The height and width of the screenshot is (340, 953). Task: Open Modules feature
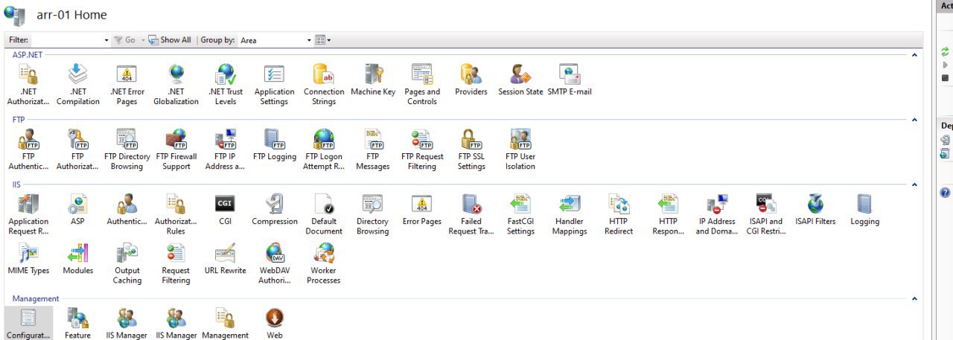pos(77,260)
